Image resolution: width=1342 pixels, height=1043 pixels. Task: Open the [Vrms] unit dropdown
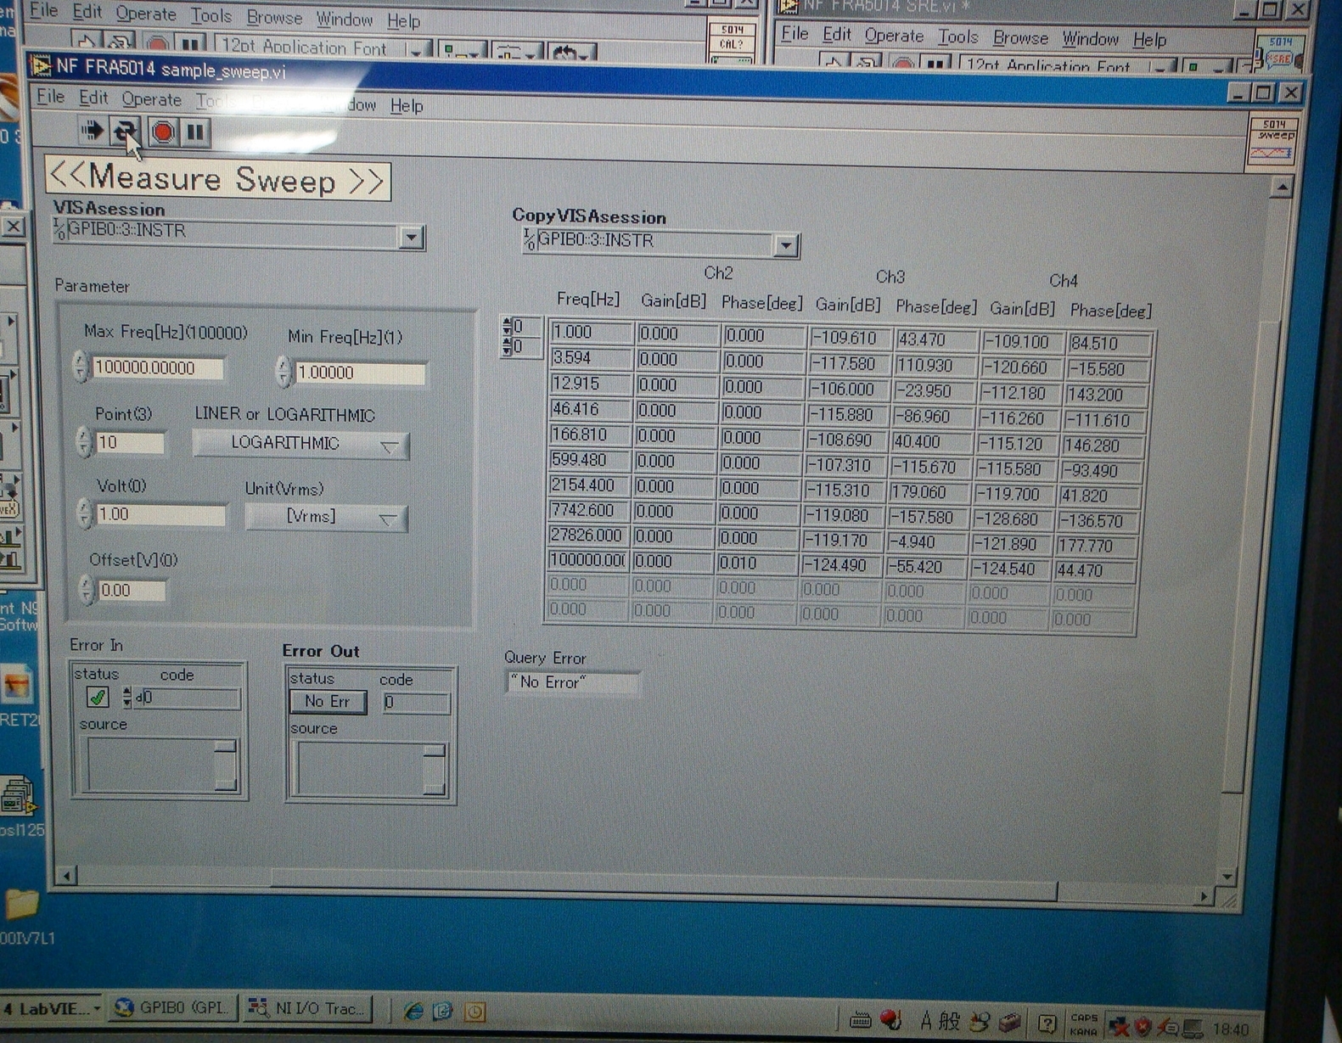pos(326,517)
